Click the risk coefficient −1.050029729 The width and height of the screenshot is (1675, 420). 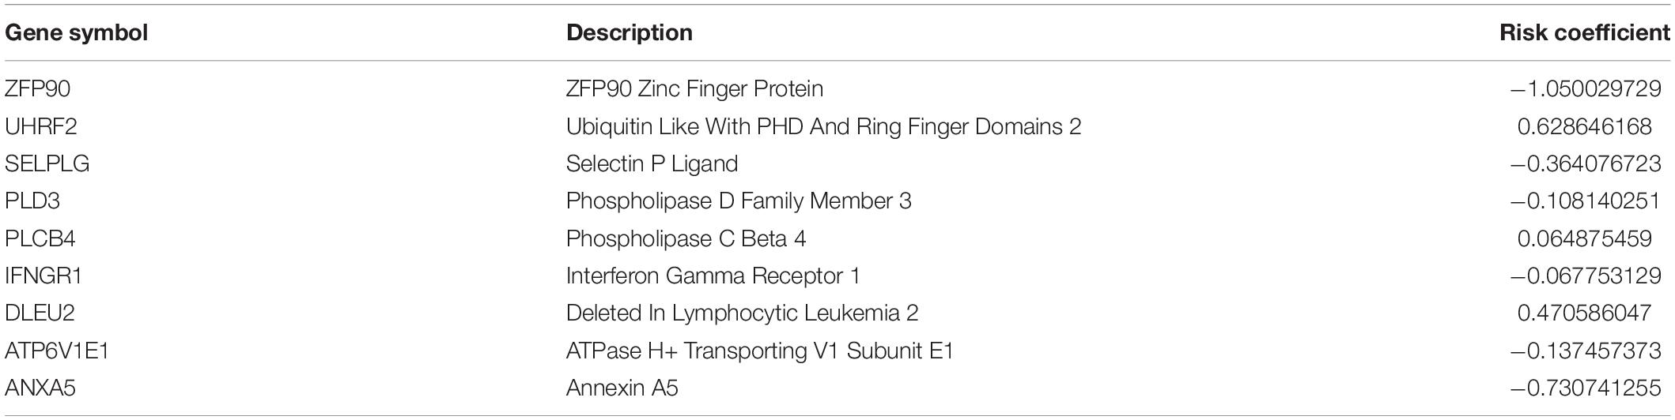[x=1586, y=88]
